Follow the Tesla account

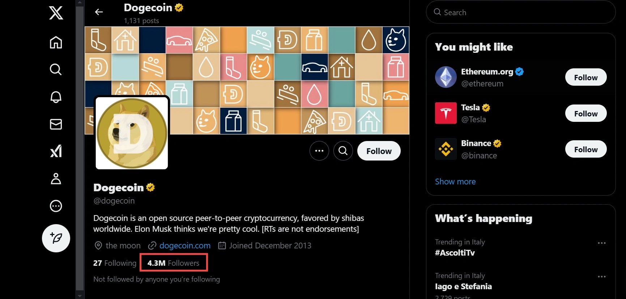(x=585, y=114)
